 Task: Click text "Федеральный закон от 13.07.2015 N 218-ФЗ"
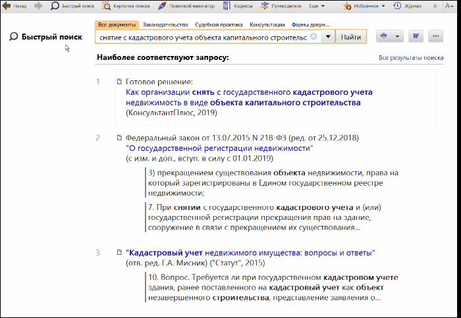[206, 138]
